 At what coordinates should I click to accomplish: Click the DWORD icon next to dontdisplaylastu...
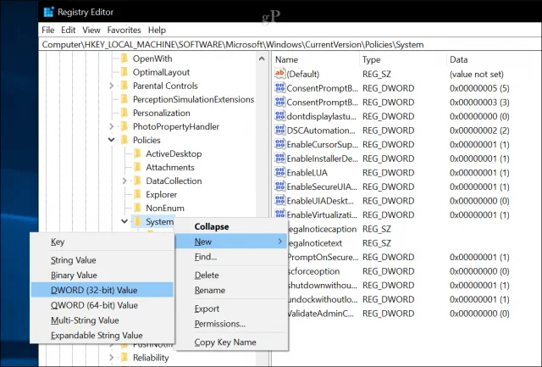point(279,116)
